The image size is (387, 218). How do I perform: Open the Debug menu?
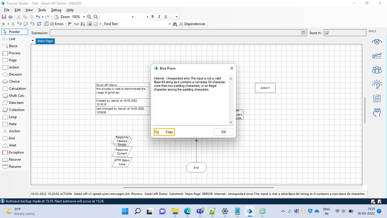[56, 10]
